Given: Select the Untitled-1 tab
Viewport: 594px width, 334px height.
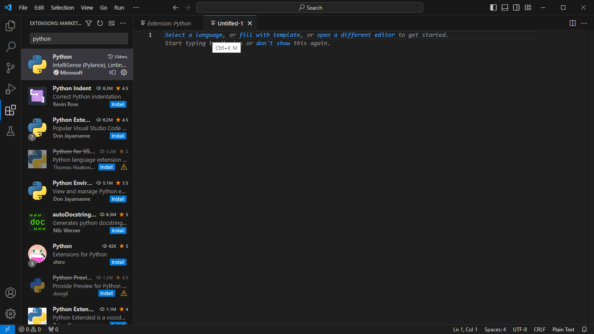Looking at the screenshot, I should 230,23.
